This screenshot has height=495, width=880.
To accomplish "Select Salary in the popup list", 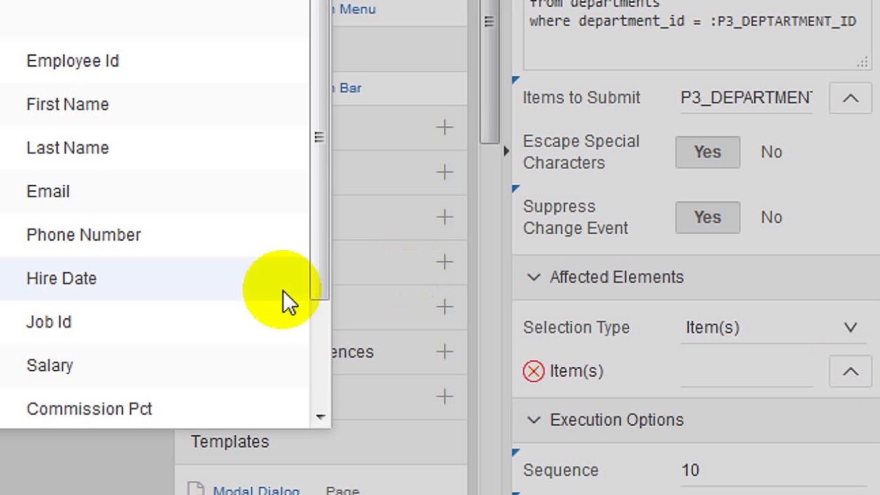I will click(x=155, y=365).
